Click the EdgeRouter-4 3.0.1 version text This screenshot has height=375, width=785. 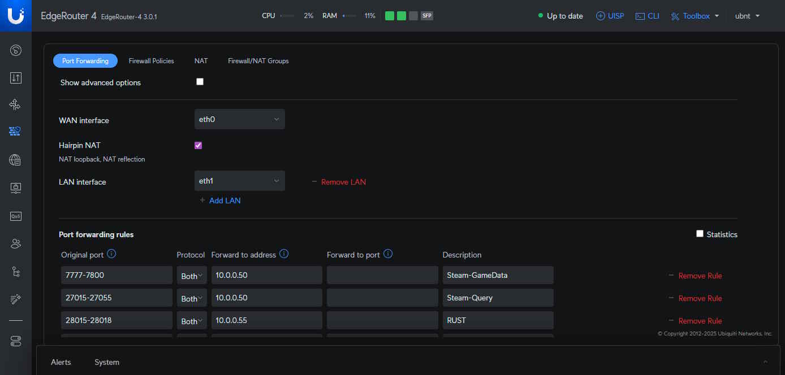[129, 17]
